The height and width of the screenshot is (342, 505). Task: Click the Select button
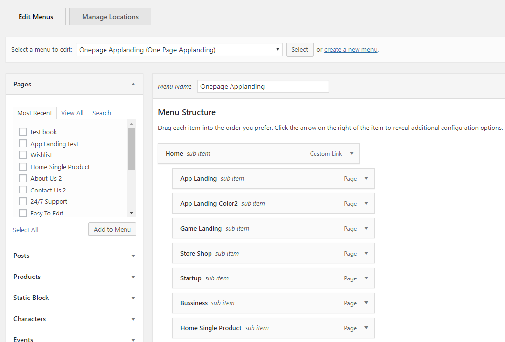pyautogui.click(x=299, y=50)
